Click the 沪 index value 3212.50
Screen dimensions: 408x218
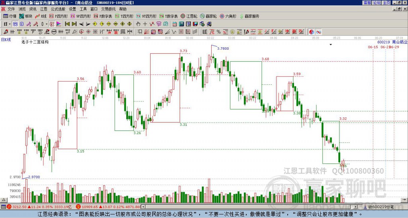tap(20, 207)
